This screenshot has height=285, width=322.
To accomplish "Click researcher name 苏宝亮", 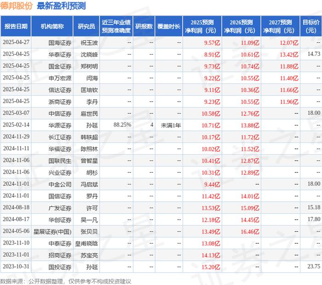I will [x=89, y=255].
